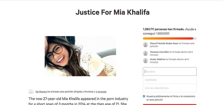223x105 pixels.
Task: Click the Anaís Valdivia signer name
Action: 157,59
